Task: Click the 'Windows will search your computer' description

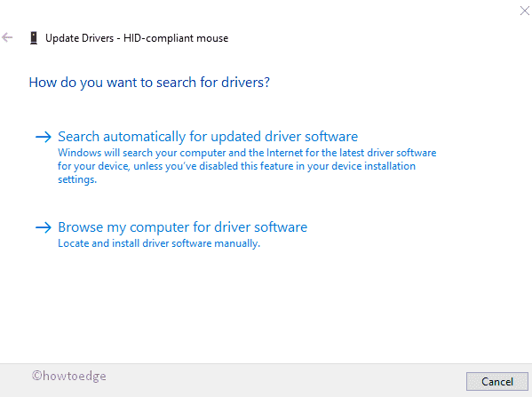Action: 247,166
